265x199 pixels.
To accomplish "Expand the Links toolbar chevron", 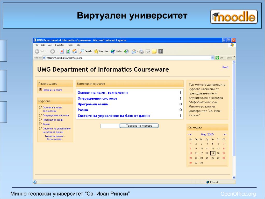I will tap(234, 57).
